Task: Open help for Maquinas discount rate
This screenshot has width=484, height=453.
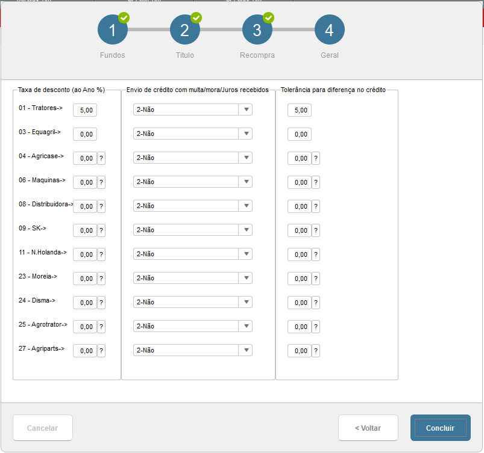Action: tap(101, 182)
